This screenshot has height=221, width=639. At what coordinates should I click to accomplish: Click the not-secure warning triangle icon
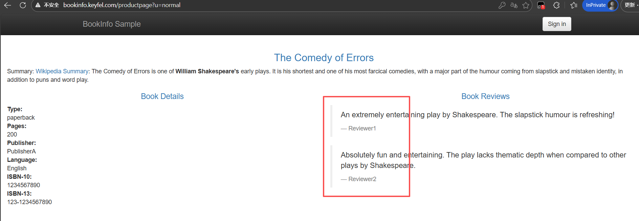(x=38, y=5)
